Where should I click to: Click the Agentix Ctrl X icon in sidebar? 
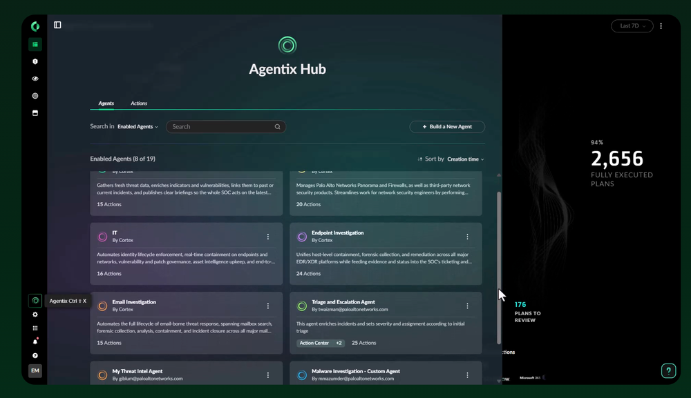[35, 300]
